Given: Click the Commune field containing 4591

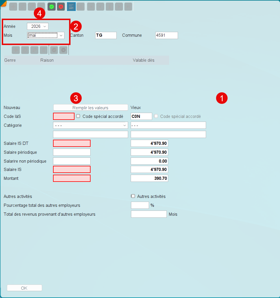Looking at the screenshot, I should [167, 35].
